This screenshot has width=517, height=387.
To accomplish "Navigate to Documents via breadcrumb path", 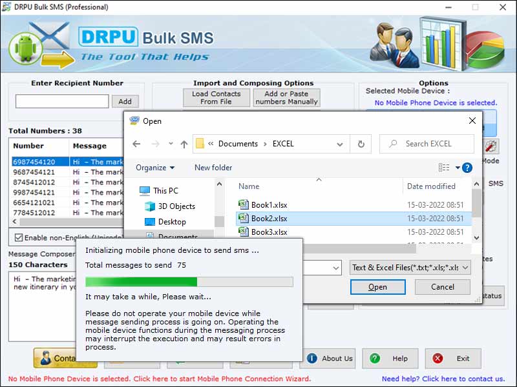I will point(237,143).
